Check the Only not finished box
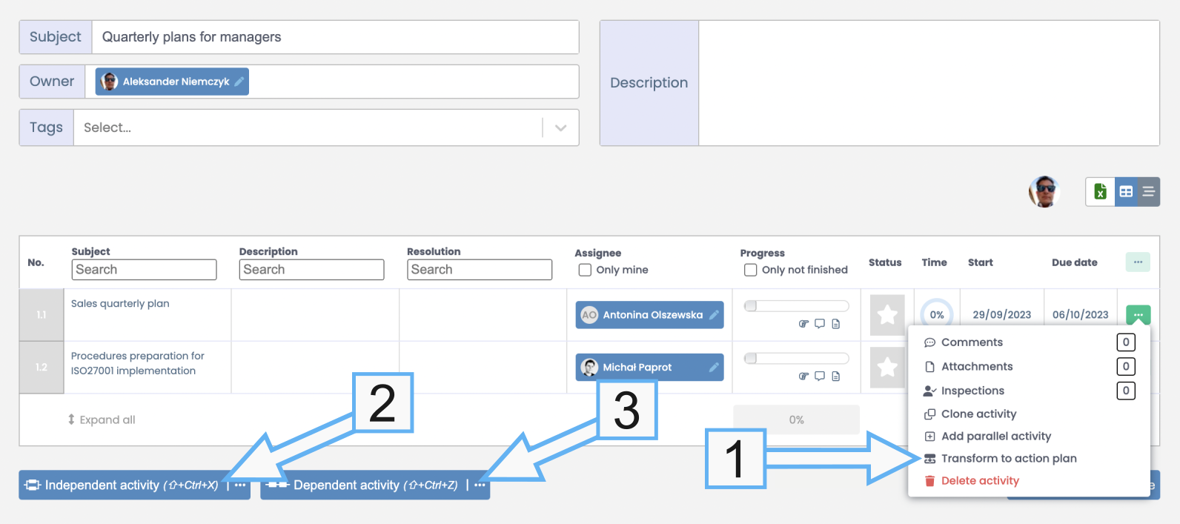The height and width of the screenshot is (524, 1180). click(x=751, y=270)
